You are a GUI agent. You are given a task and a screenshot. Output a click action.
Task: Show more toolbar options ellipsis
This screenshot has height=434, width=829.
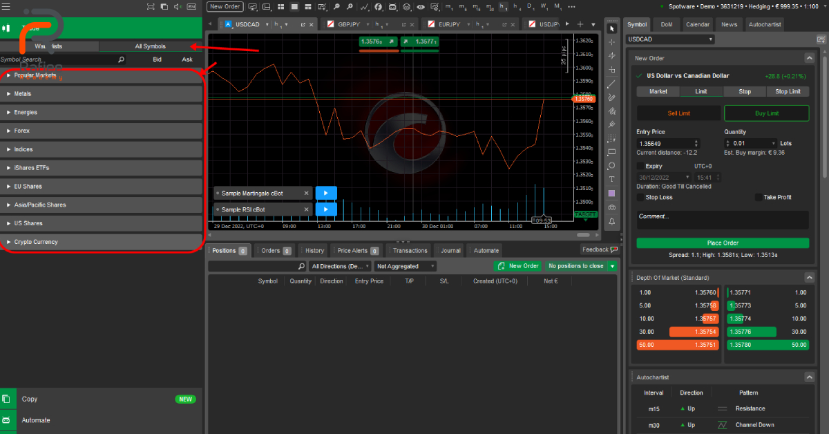pyautogui.click(x=571, y=6)
